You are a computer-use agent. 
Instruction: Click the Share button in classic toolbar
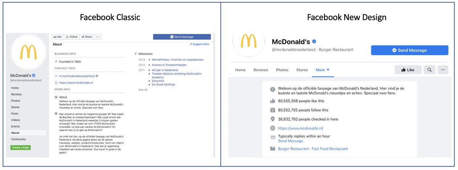[87, 37]
